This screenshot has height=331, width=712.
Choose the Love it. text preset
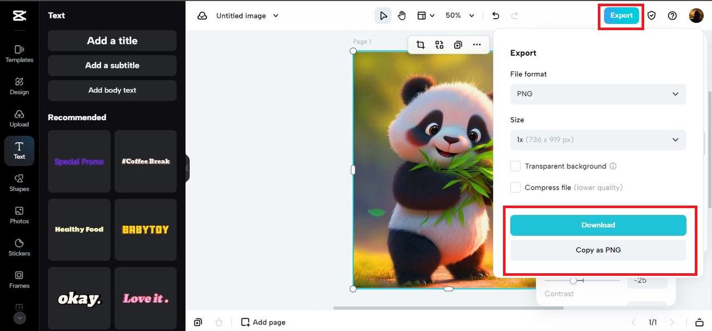146,298
